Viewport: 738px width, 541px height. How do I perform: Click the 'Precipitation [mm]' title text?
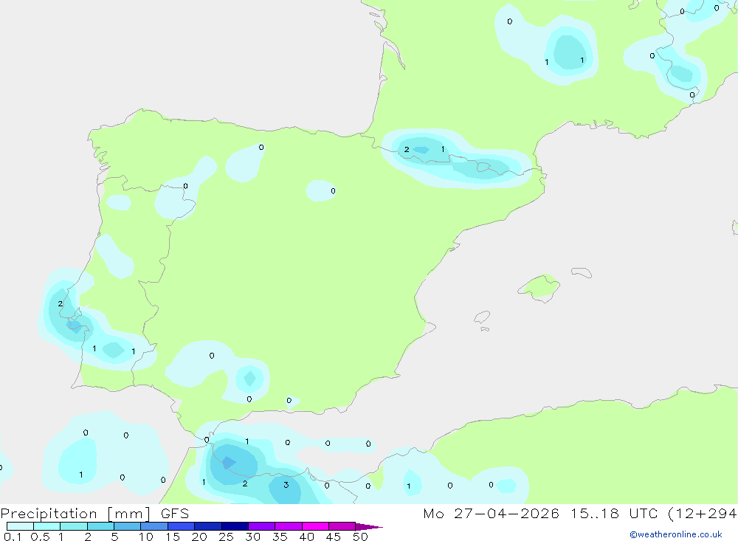click(76, 514)
